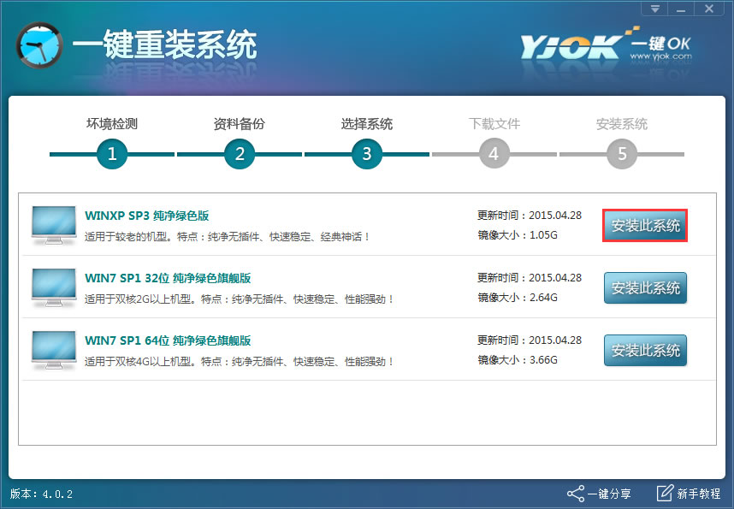Open the title bar dropdown arrow menu
The width and height of the screenshot is (734, 509).
point(654,9)
